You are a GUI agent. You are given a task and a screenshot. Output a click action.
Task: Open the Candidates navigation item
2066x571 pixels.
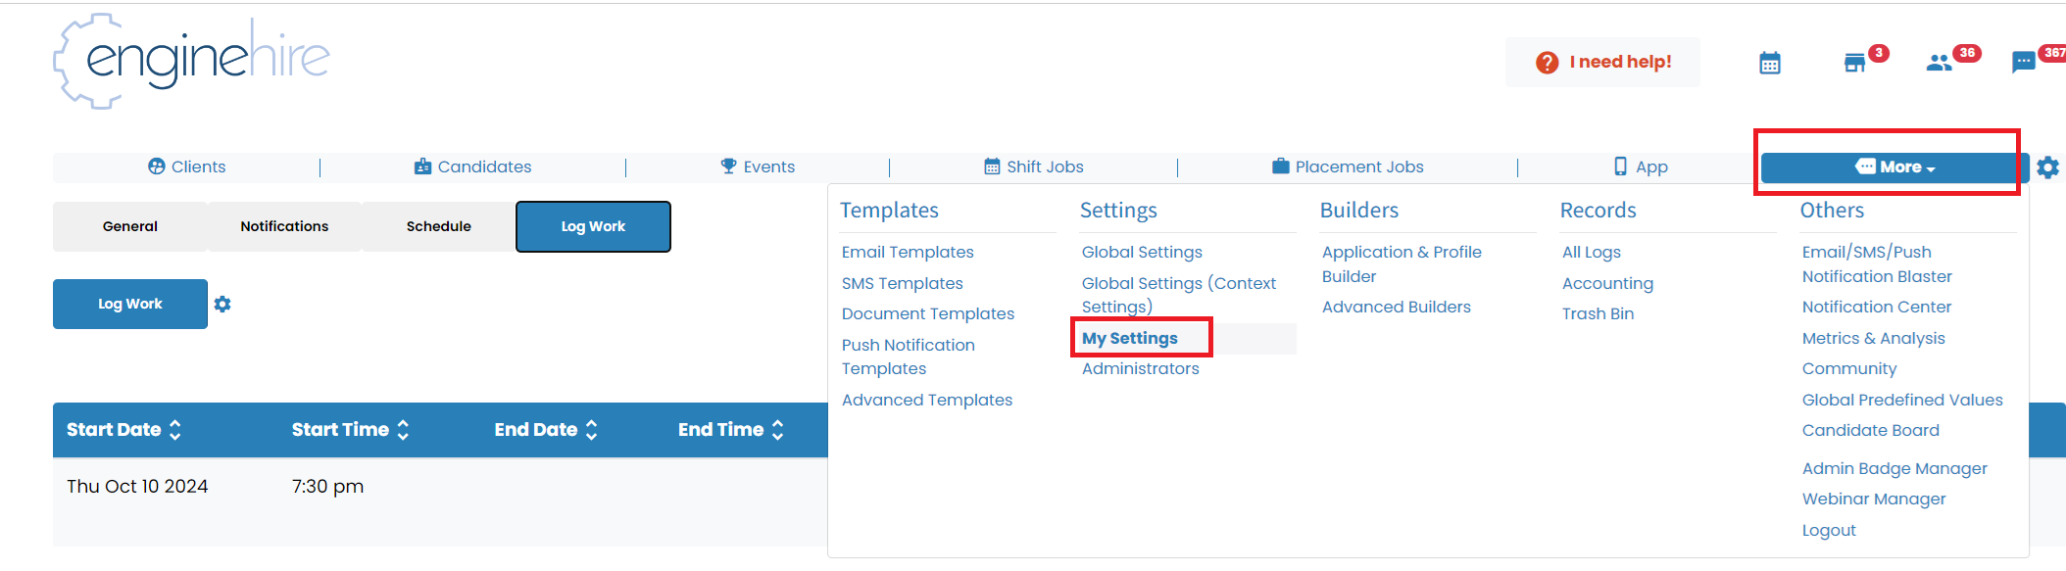[472, 167]
